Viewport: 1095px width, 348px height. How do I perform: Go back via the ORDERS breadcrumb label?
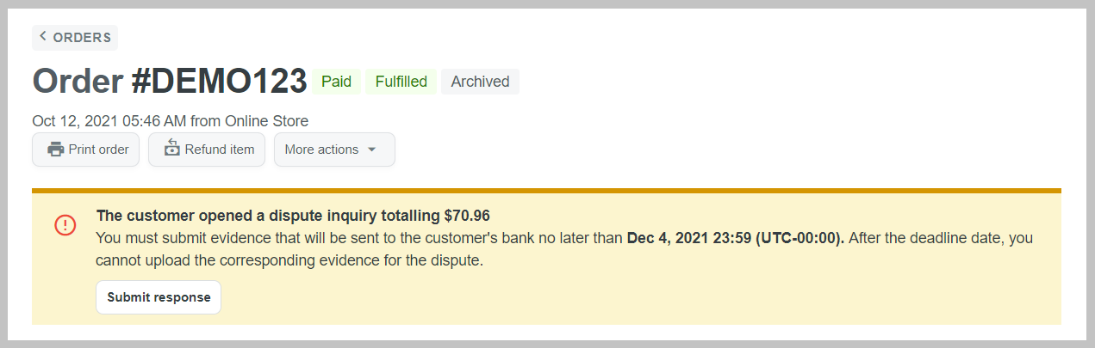(82, 38)
